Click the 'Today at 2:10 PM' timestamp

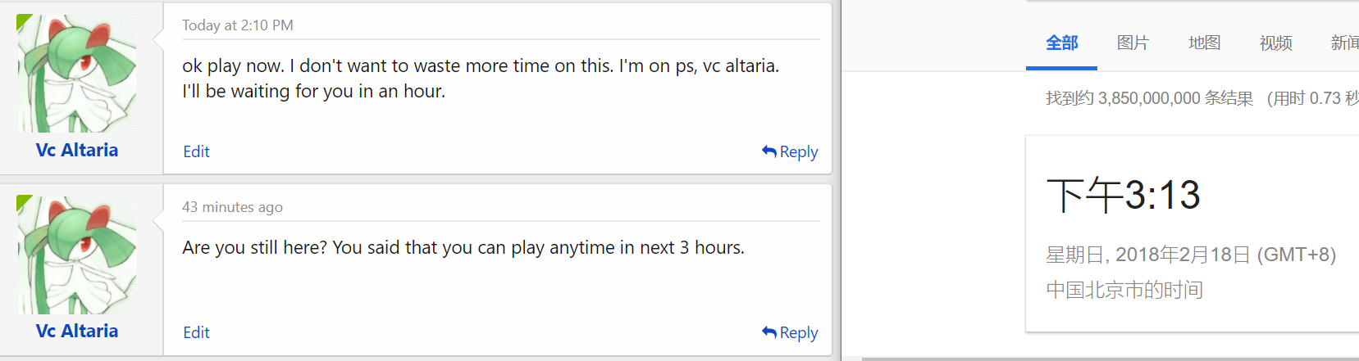coord(238,25)
